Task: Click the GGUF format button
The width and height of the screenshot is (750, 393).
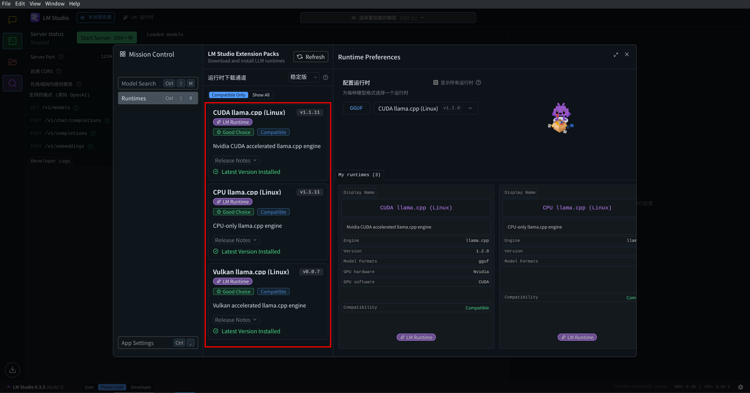Action: [356, 108]
